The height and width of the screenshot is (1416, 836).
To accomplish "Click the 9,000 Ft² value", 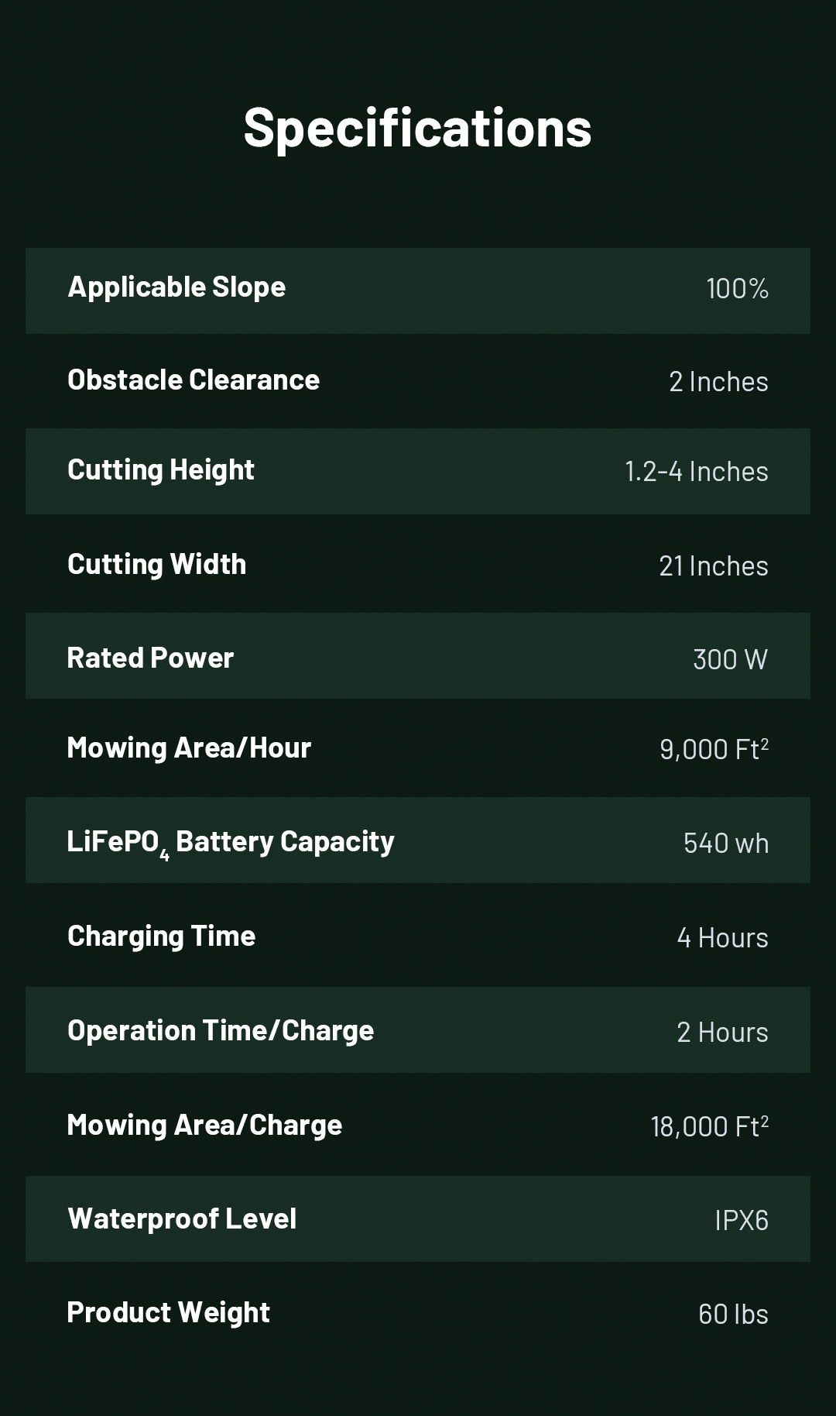I will pos(714,749).
